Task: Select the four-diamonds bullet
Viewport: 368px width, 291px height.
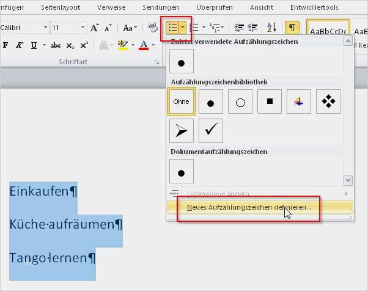Action: [x=328, y=101]
